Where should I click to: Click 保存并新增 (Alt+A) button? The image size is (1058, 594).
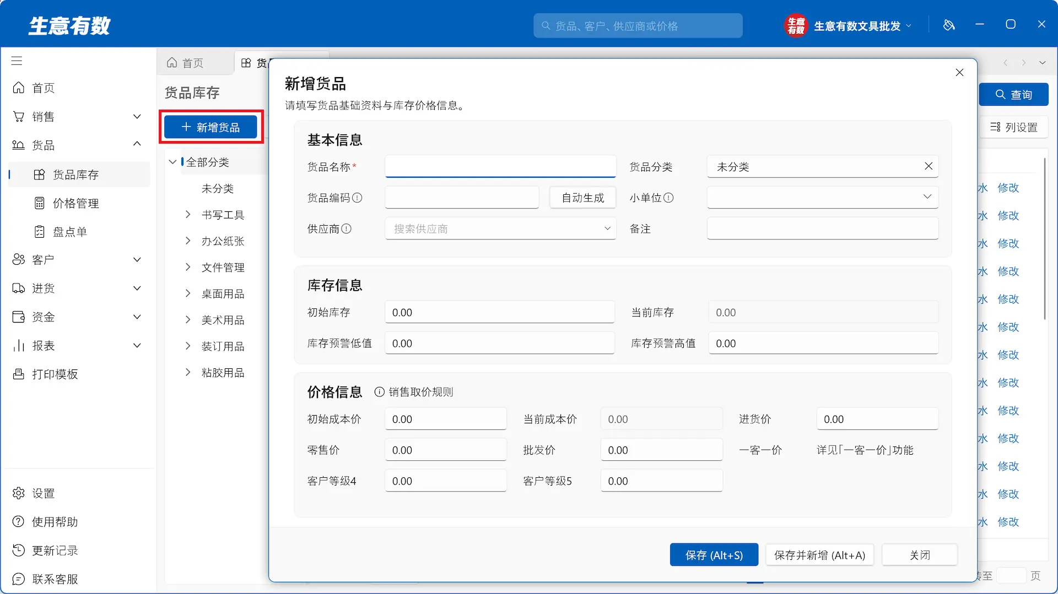coord(820,555)
